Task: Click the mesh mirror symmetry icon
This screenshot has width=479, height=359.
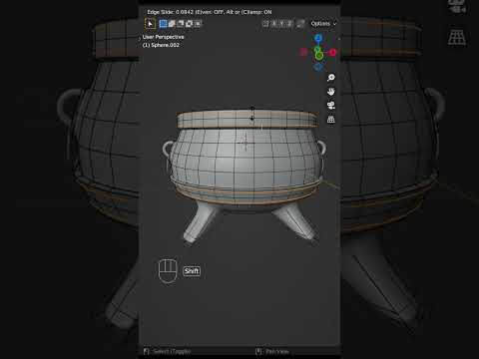Action: click(x=265, y=24)
